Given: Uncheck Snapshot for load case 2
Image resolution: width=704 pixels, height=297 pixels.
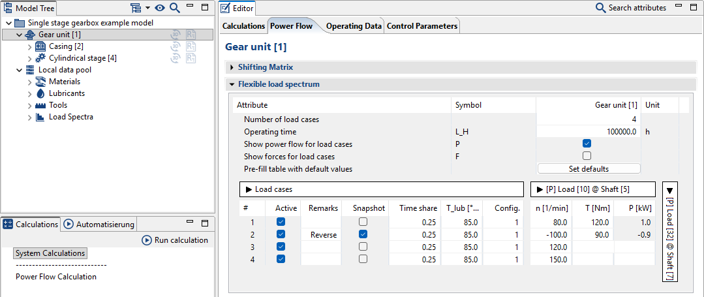Looking at the screenshot, I should coord(363,234).
